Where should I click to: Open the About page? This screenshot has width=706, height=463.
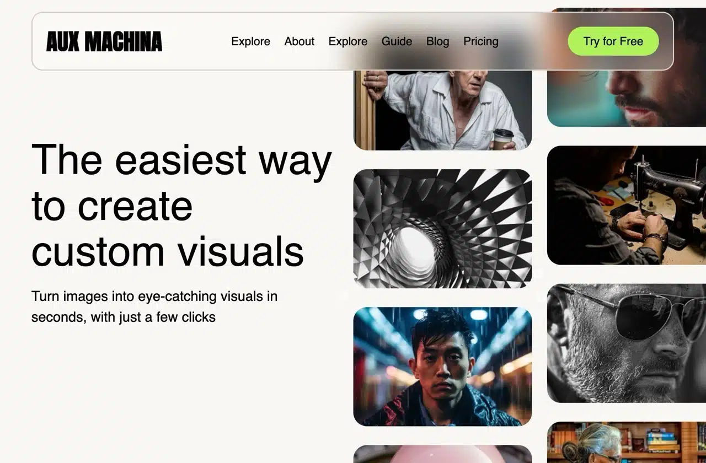click(x=299, y=41)
